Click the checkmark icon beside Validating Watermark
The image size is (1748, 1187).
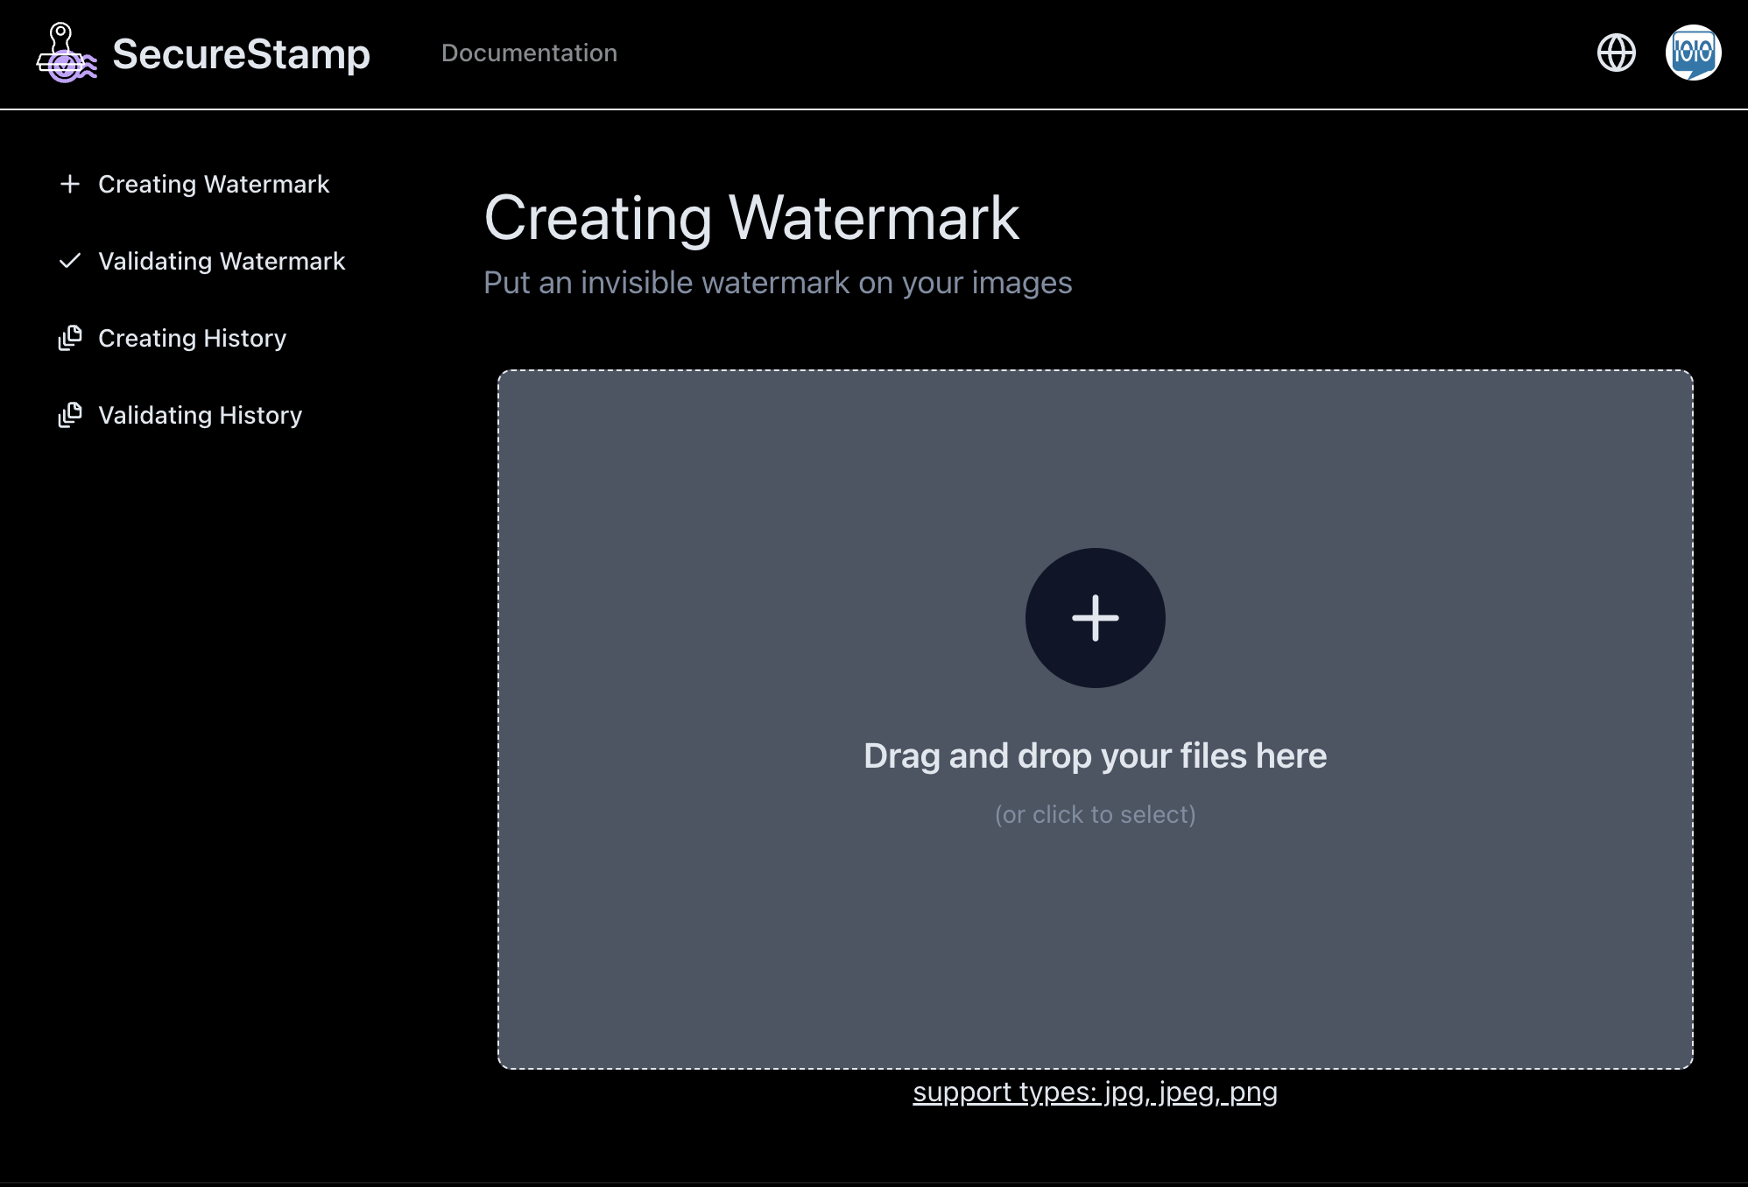(70, 261)
